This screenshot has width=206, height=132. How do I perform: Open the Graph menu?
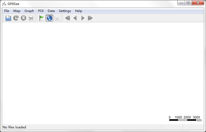(29, 11)
